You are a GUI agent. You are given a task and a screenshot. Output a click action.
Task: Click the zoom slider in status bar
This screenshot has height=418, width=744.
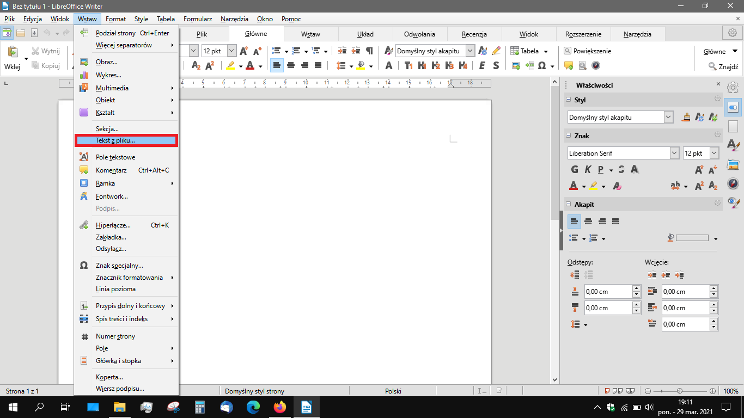tap(680, 391)
